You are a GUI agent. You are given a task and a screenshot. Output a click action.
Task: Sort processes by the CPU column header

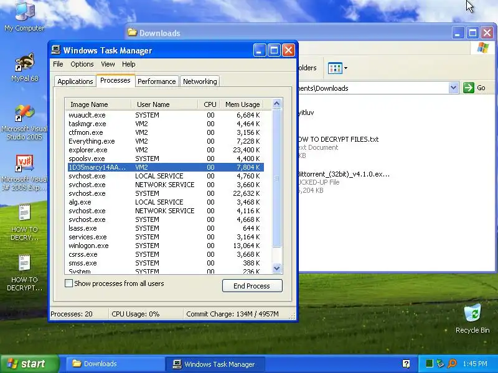coord(209,104)
